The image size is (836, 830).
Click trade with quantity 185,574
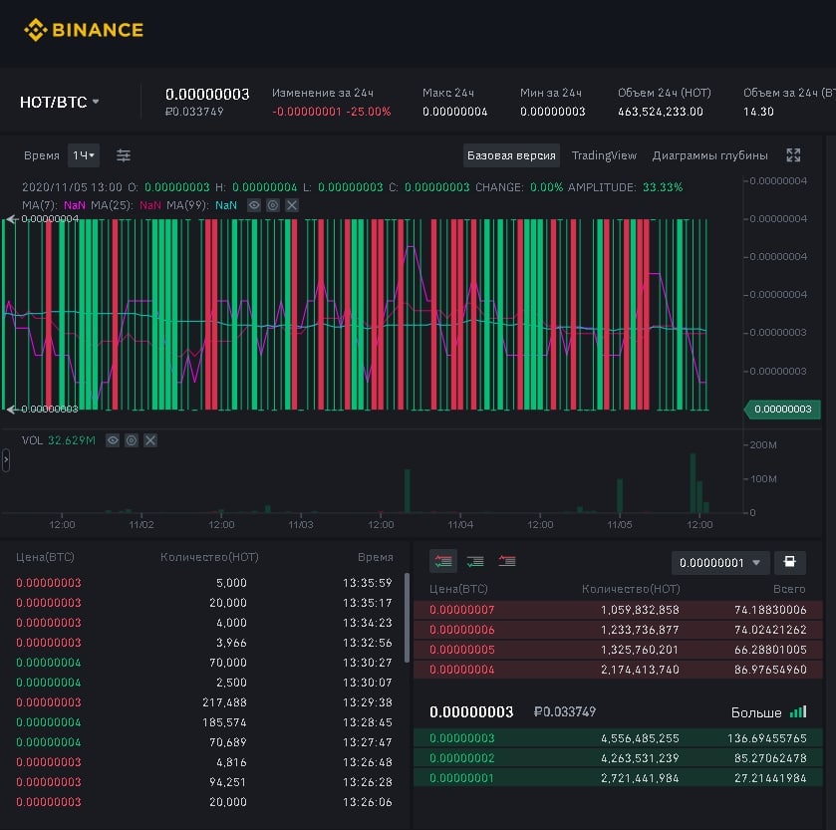point(204,722)
